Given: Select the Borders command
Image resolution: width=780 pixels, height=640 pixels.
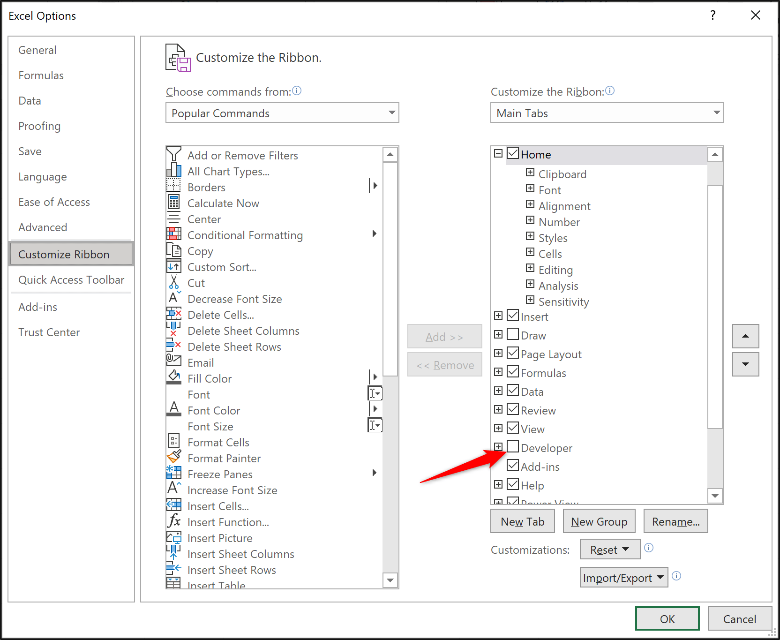Looking at the screenshot, I should tap(206, 187).
